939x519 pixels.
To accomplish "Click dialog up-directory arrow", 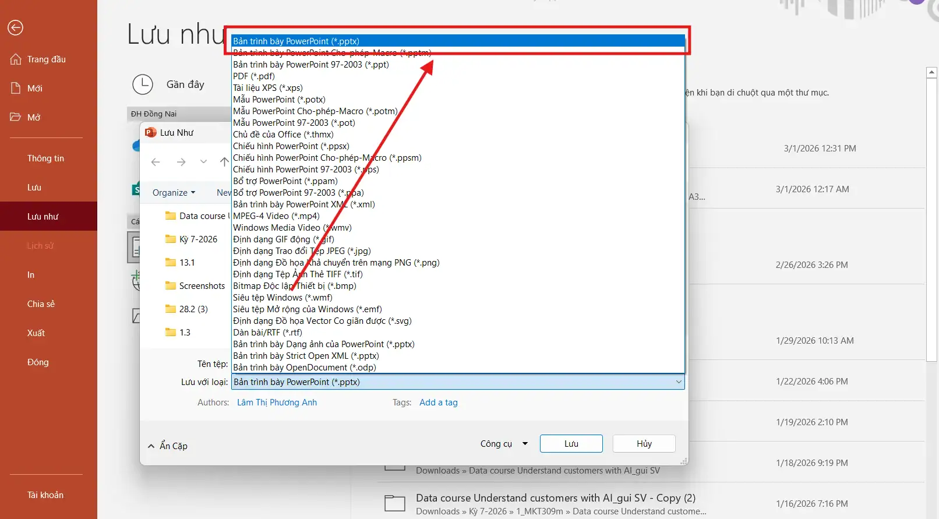I will (x=224, y=162).
